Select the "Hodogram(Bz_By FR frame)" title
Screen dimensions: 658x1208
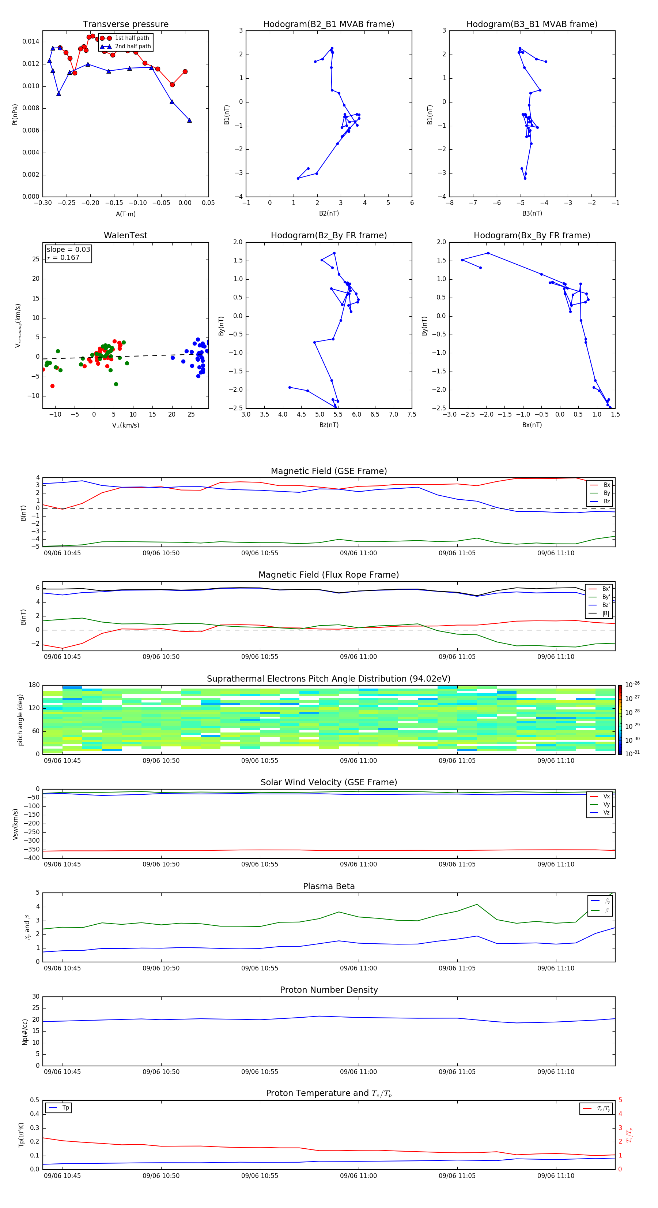(329, 235)
